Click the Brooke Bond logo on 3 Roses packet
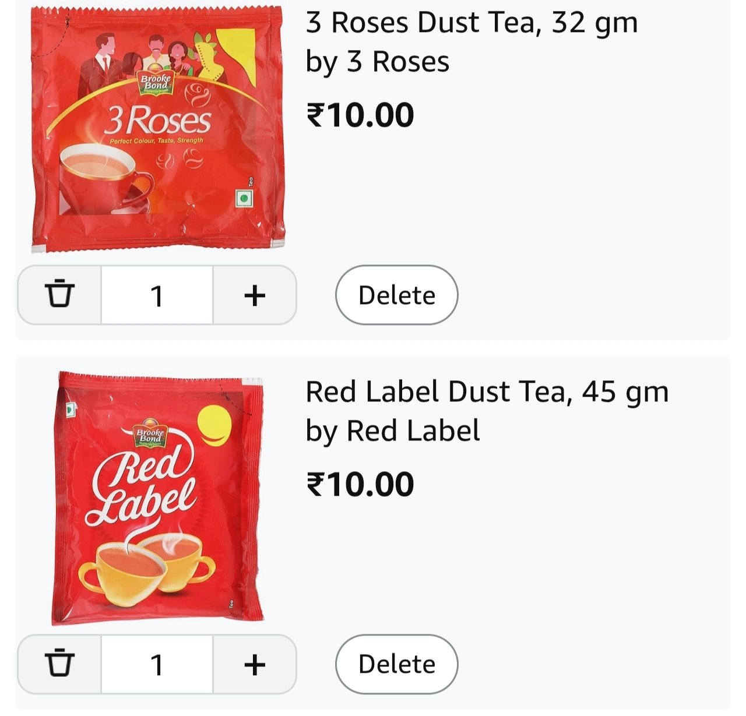The width and height of the screenshot is (746, 716). coord(156,82)
